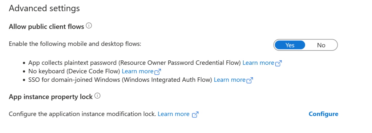Set public client flows toggle to Yes
Viewport: 372px width, 133px height.
point(290,45)
